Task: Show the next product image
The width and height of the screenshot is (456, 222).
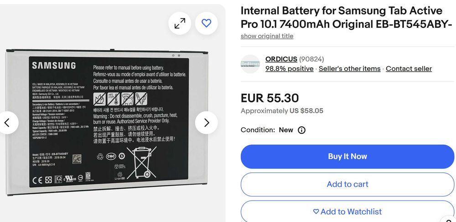Action: click(206, 122)
